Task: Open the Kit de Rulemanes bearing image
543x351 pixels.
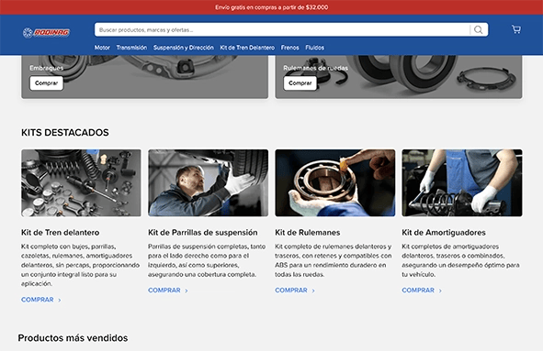Action: pos(334,182)
